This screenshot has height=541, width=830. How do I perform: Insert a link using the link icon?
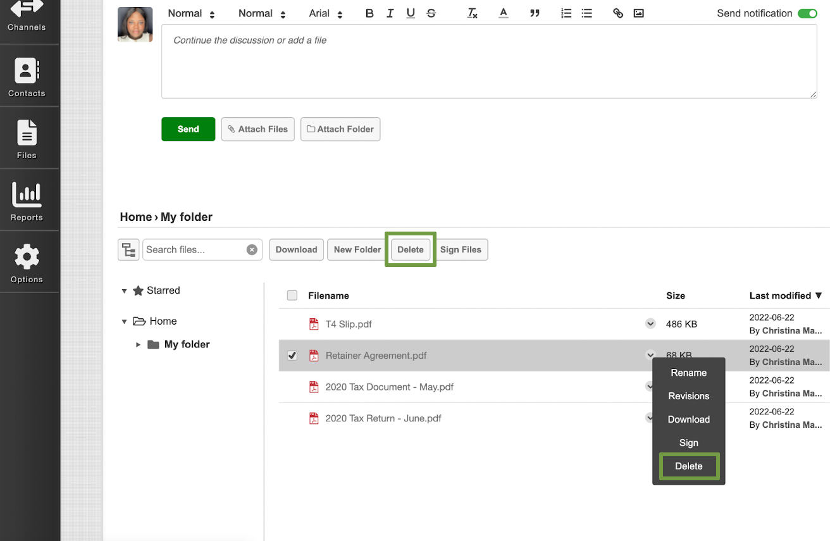[618, 13]
